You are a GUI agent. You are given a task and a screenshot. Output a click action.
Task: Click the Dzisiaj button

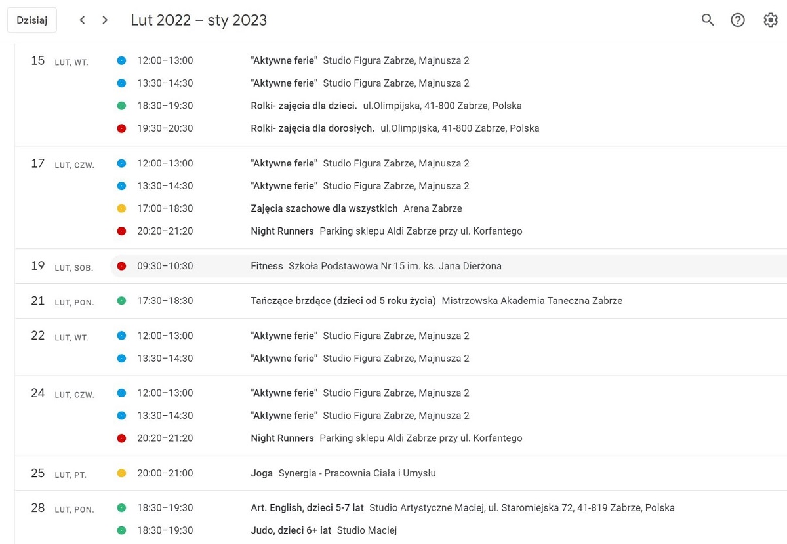[x=32, y=20]
